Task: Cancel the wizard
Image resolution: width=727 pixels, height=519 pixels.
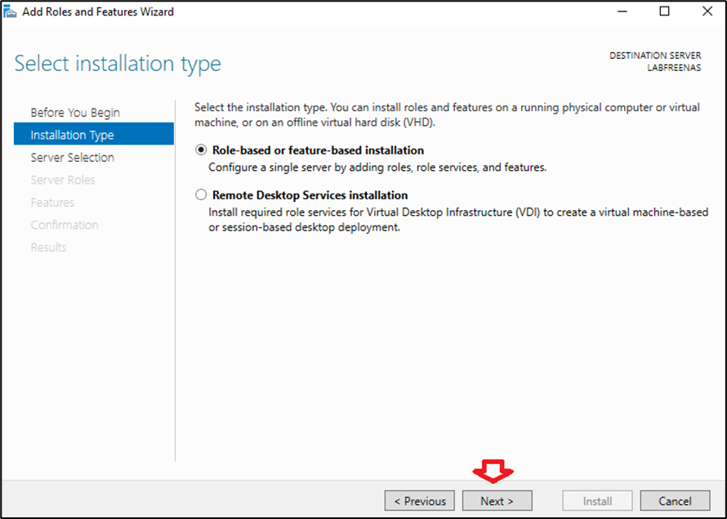Action: coord(675,501)
